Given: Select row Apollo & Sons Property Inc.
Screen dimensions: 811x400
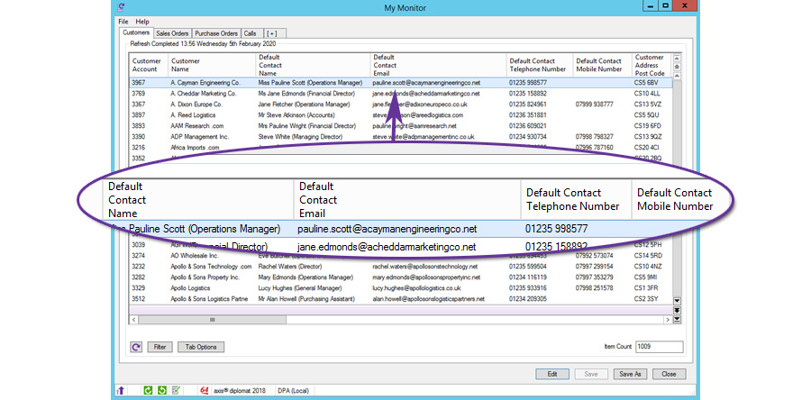Looking at the screenshot, I should (x=401, y=277).
